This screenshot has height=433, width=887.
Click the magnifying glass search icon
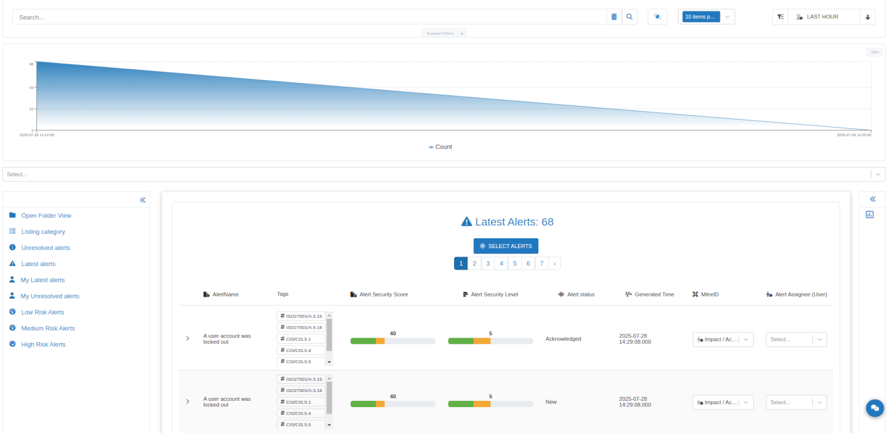629,17
